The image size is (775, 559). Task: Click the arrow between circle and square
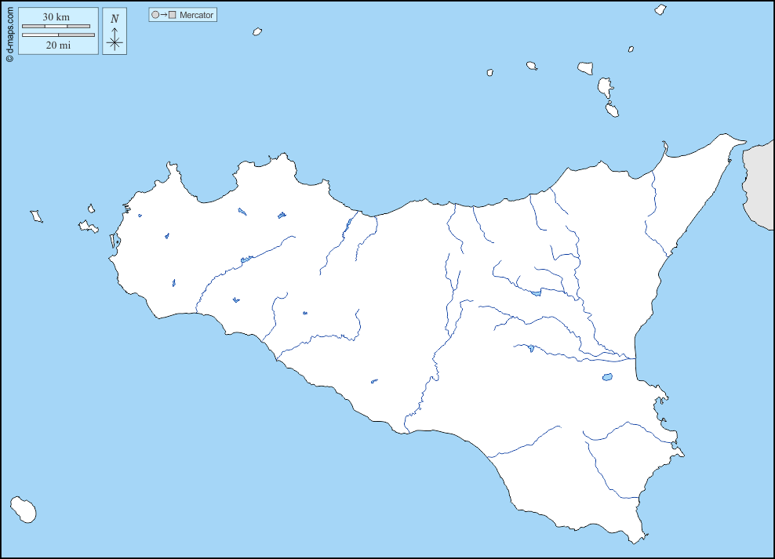coord(164,15)
